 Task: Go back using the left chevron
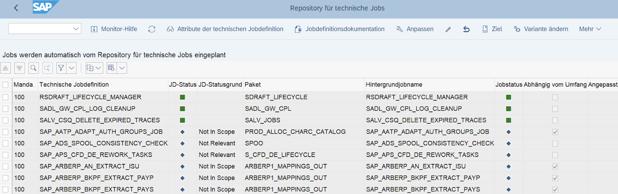(x=16, y=8)
